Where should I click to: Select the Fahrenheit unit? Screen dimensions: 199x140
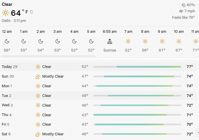coord(27,12)
